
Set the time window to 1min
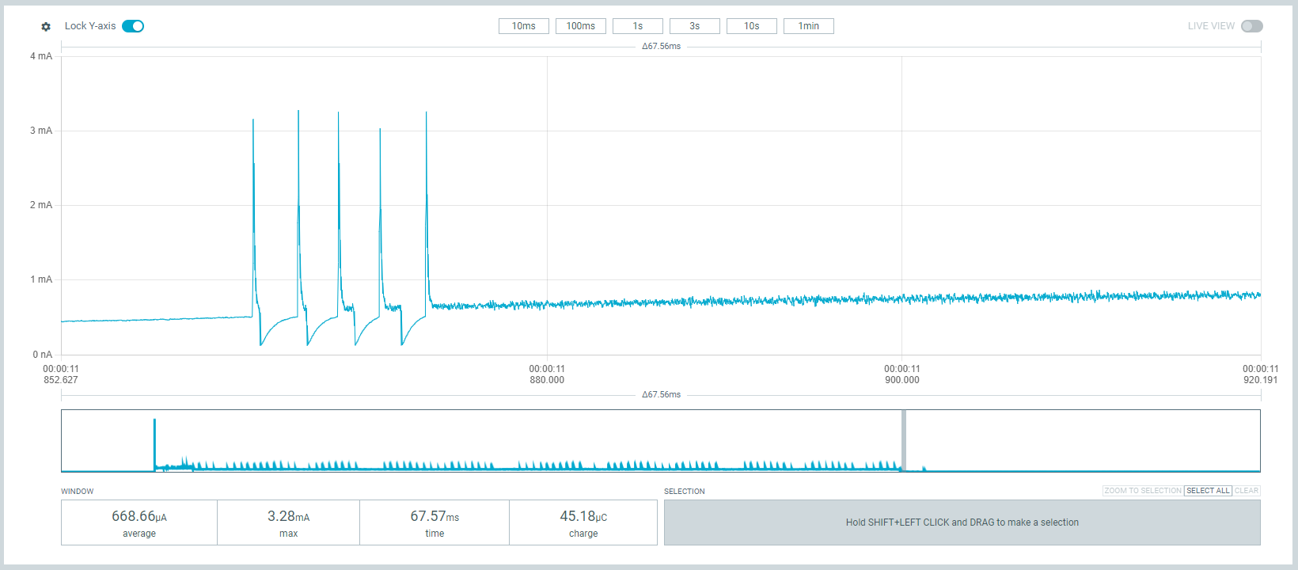[808, 26]
